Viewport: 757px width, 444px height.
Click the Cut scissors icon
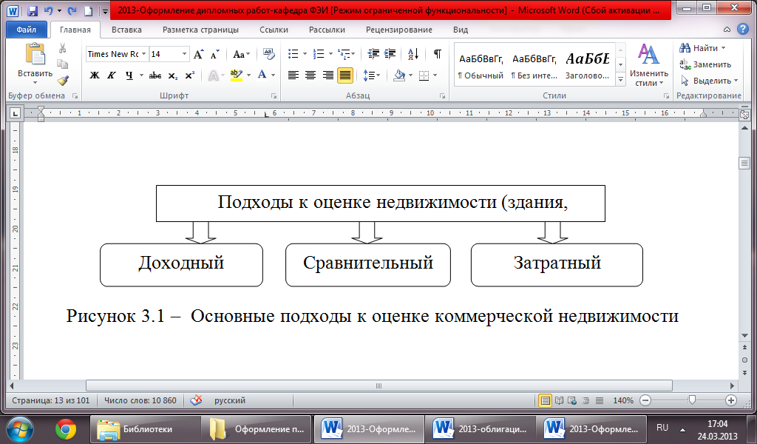[62, 48]
